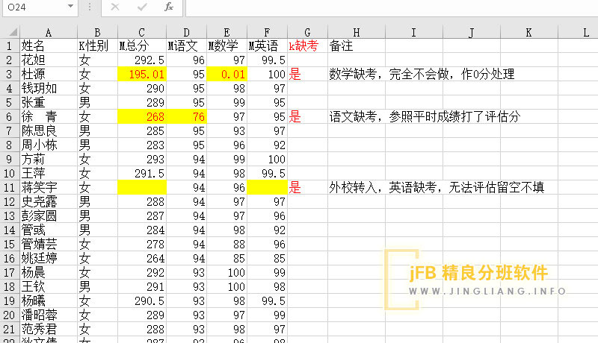Select column C header
This screenshot has height=343, width=598.
coord(142,32)
